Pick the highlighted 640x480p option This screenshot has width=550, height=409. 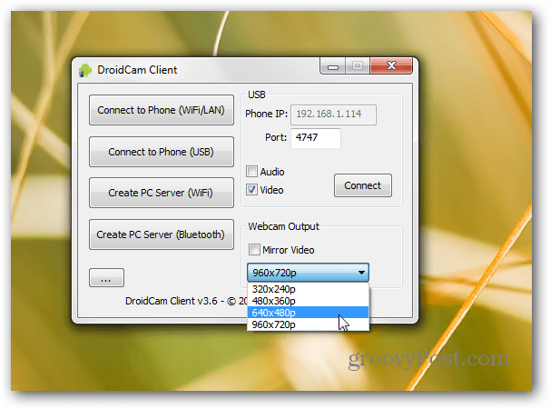308,313
